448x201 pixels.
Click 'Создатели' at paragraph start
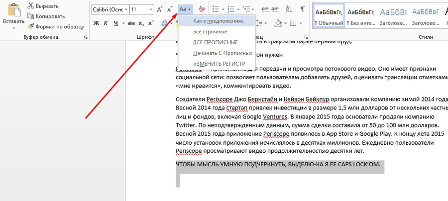pyautogui.click(x=190, y=100)
